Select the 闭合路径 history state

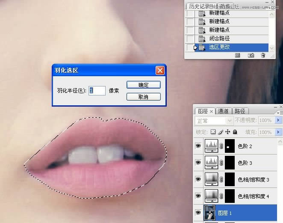click(x=219, y=39)
